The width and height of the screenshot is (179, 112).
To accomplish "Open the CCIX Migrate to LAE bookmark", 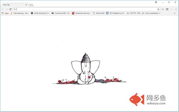I will (115, 13).
